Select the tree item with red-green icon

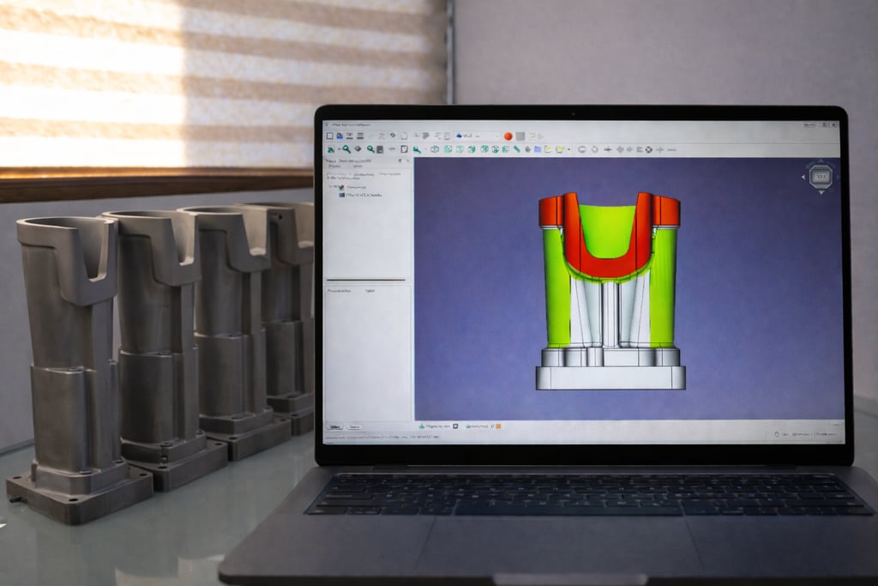[x=351, y=186]
